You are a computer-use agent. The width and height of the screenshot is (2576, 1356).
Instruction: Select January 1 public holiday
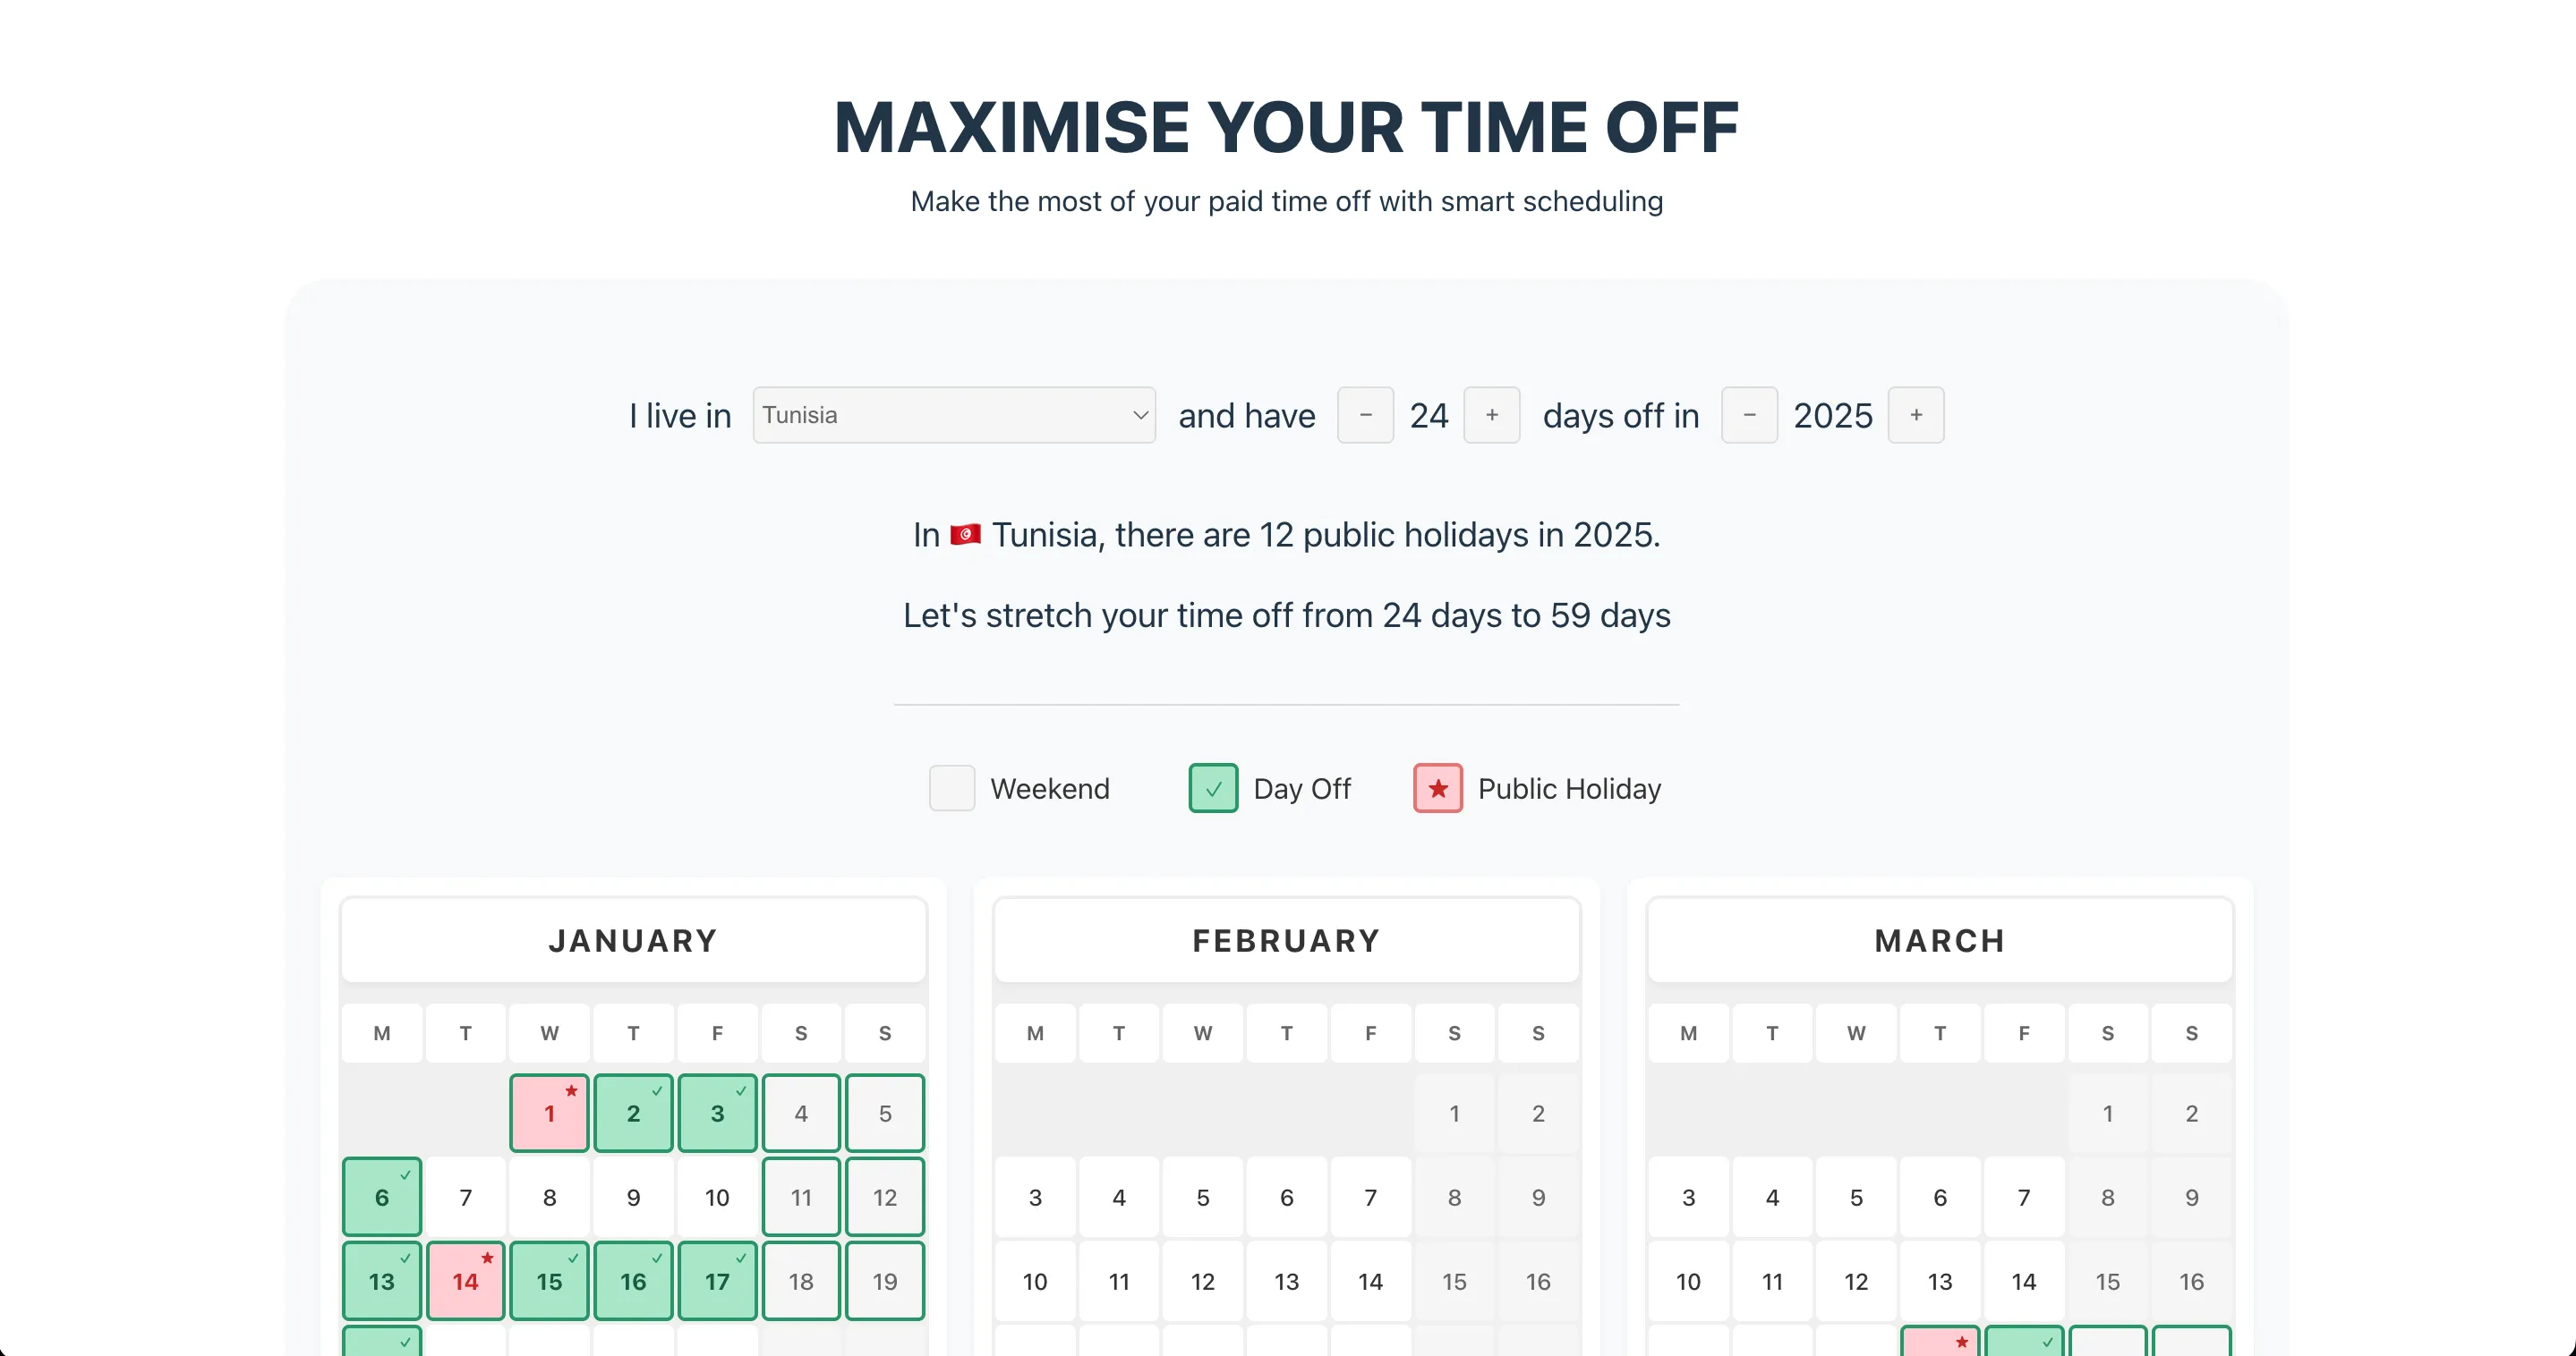549,1114
